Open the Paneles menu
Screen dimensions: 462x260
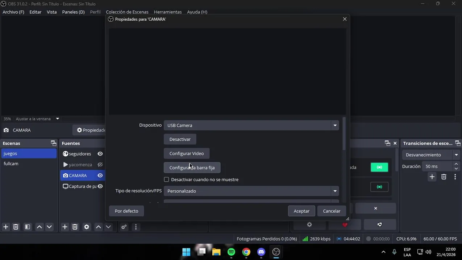(x=73, y=12)
